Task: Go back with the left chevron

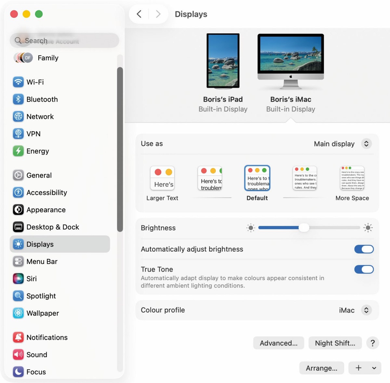Action: click(x=139, y=14)
